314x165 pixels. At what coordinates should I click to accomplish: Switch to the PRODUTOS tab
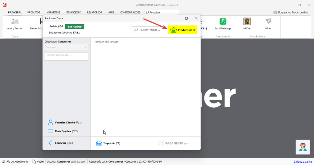(34, 13)
